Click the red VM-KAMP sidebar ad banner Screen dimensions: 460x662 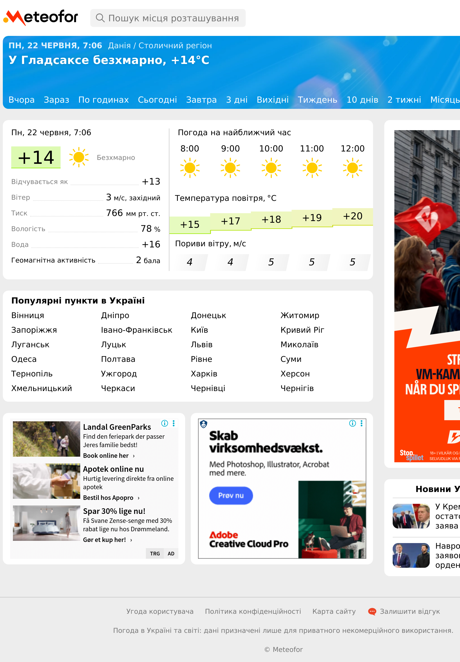427,296
